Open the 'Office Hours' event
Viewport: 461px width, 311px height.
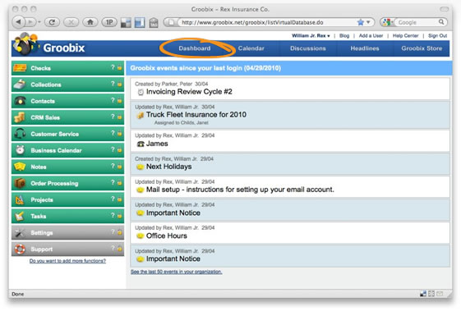coord(167,236)
